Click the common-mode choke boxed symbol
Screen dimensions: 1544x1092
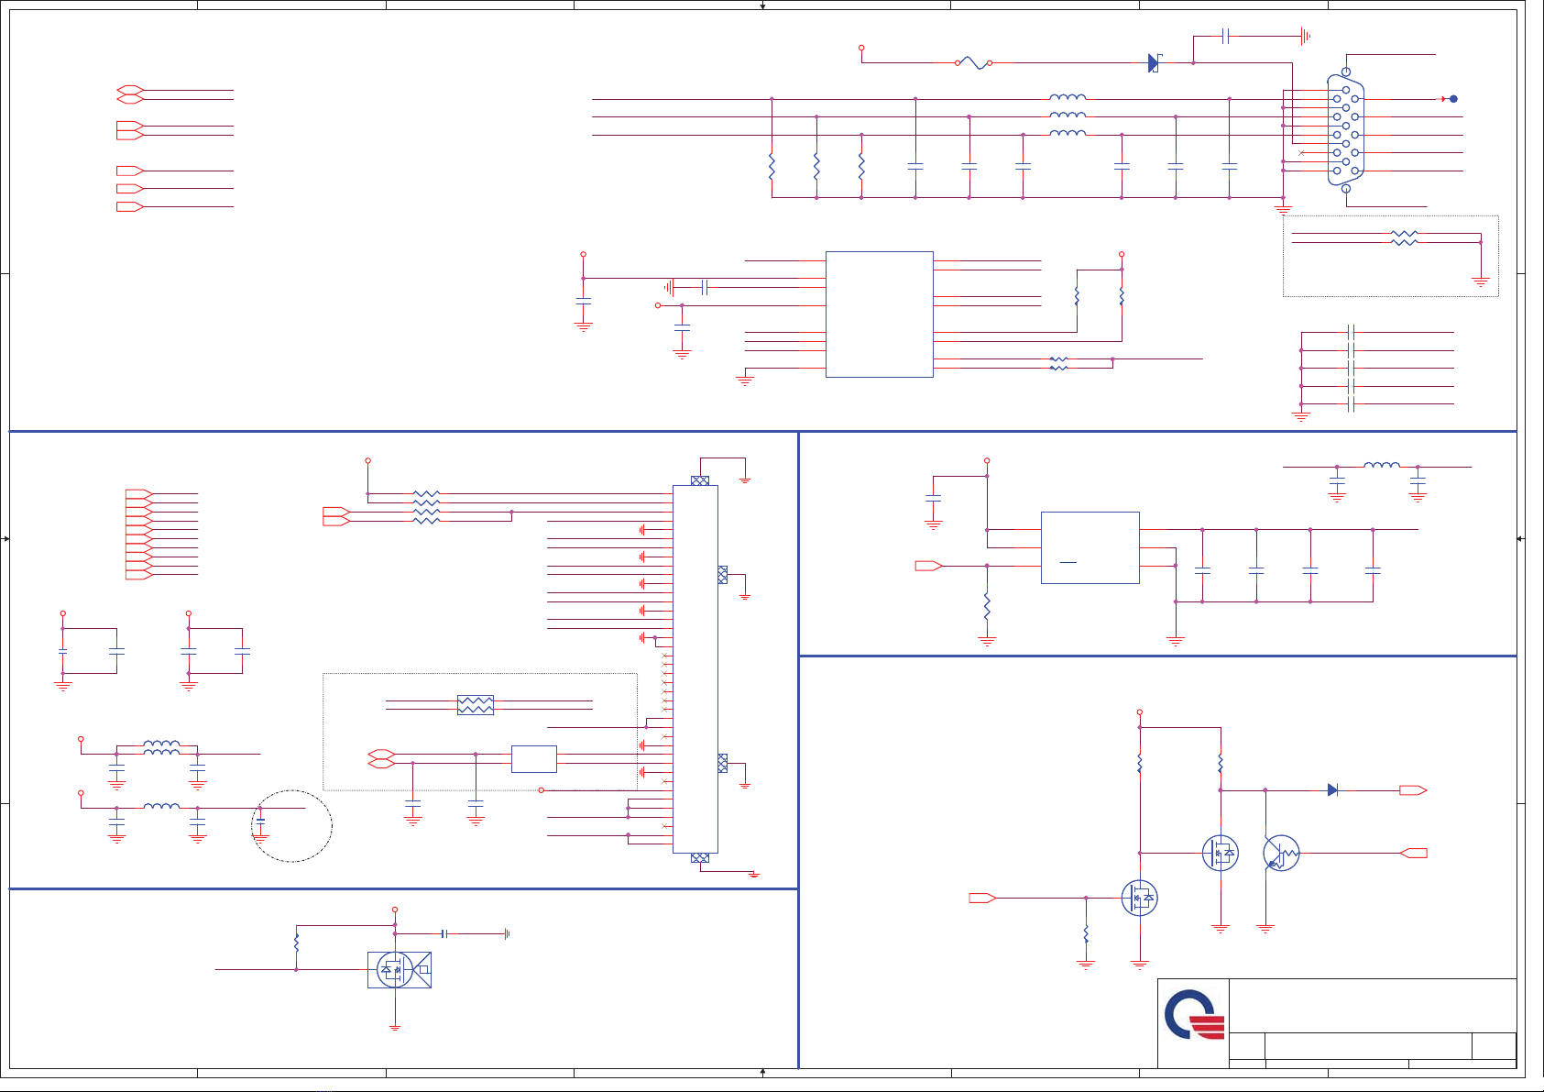(475, 704)
